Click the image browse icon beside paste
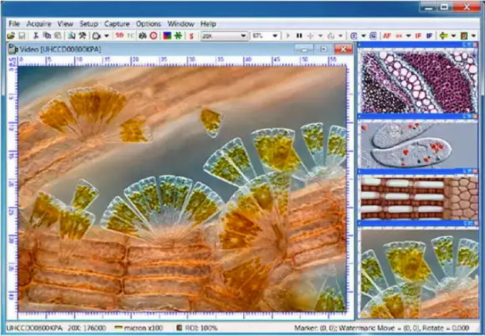This screenshot has height=336, width=485. tap(71, 36)
